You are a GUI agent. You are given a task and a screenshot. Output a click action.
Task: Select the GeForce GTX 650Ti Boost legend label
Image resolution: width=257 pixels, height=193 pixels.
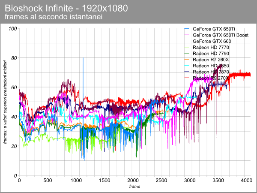tap(221, 35)
